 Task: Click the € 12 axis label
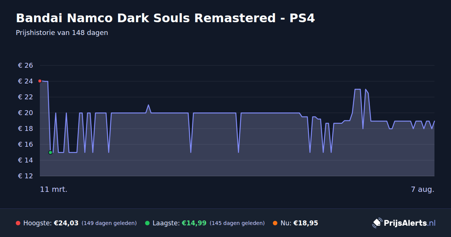click(26, 176)
